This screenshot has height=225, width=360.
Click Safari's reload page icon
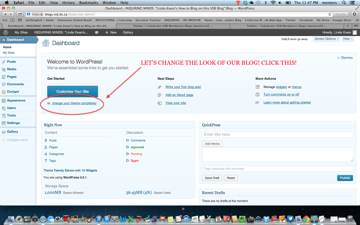tap(329, 14)
